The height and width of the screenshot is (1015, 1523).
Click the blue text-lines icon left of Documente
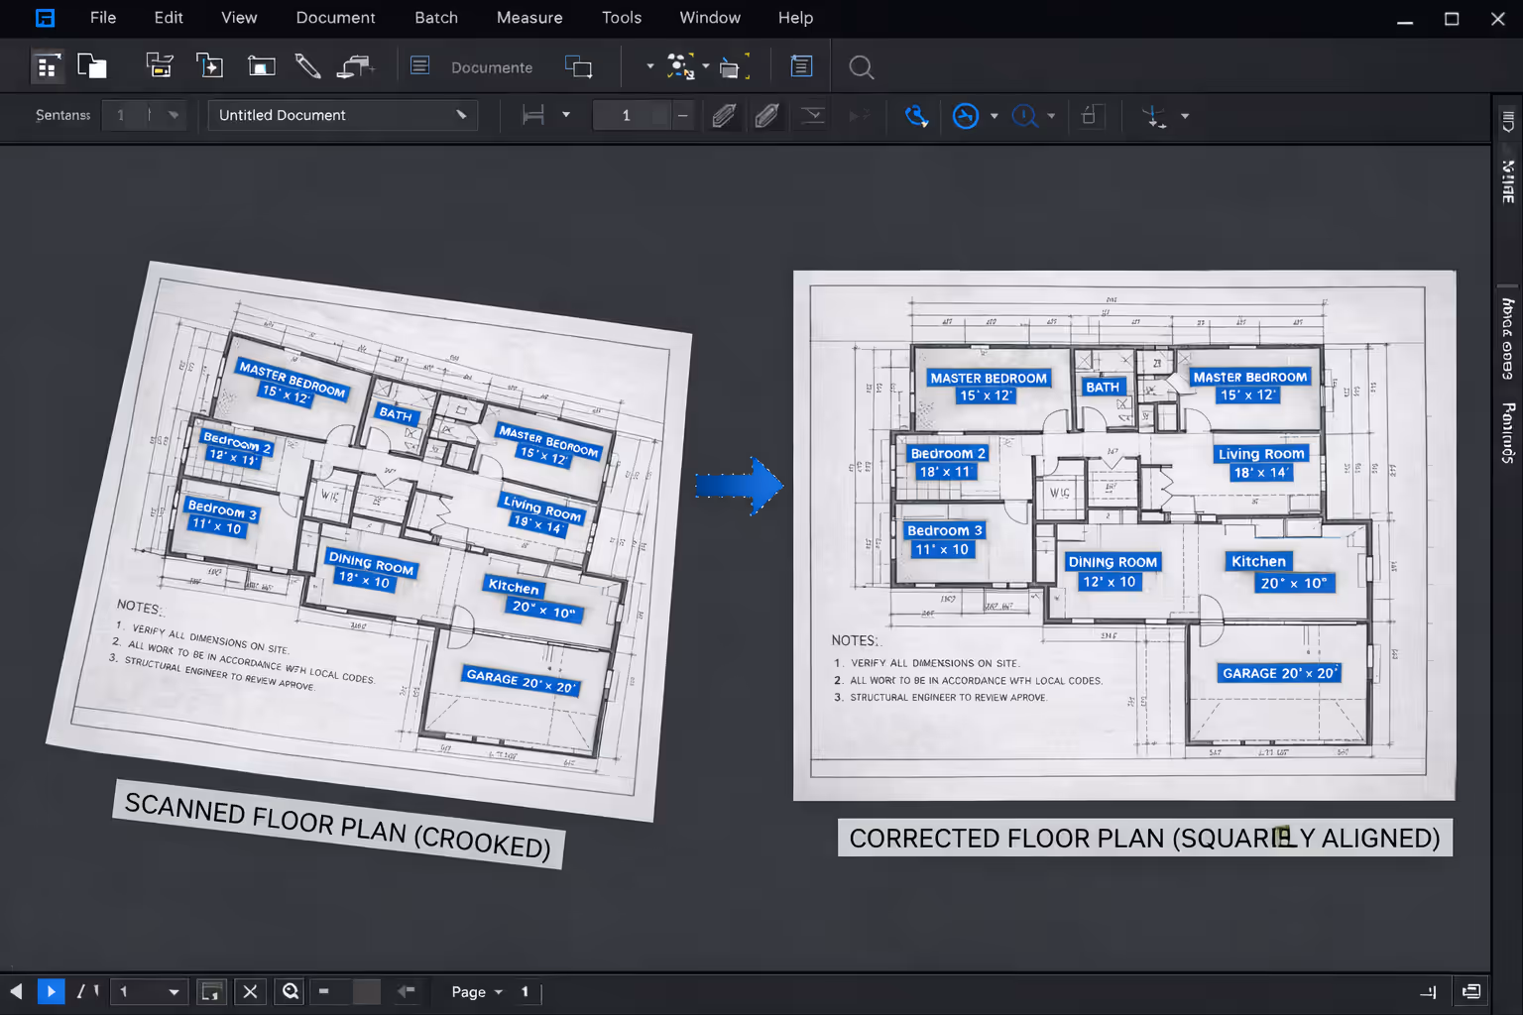tap(420, 66)
